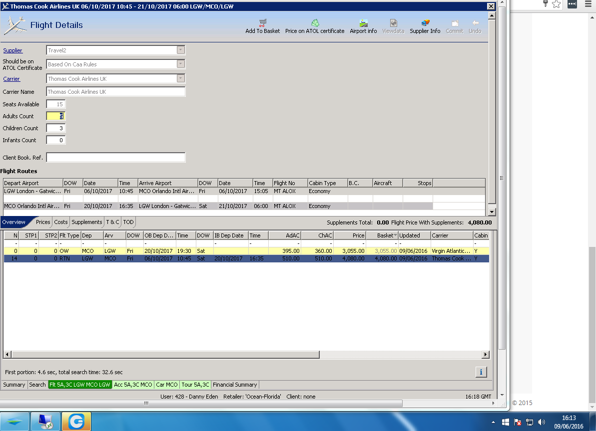Viewport: 596px width, 431px height.
Task: Open the Acc 5A,3C MCO tab
Action: (x=133, y=385)
